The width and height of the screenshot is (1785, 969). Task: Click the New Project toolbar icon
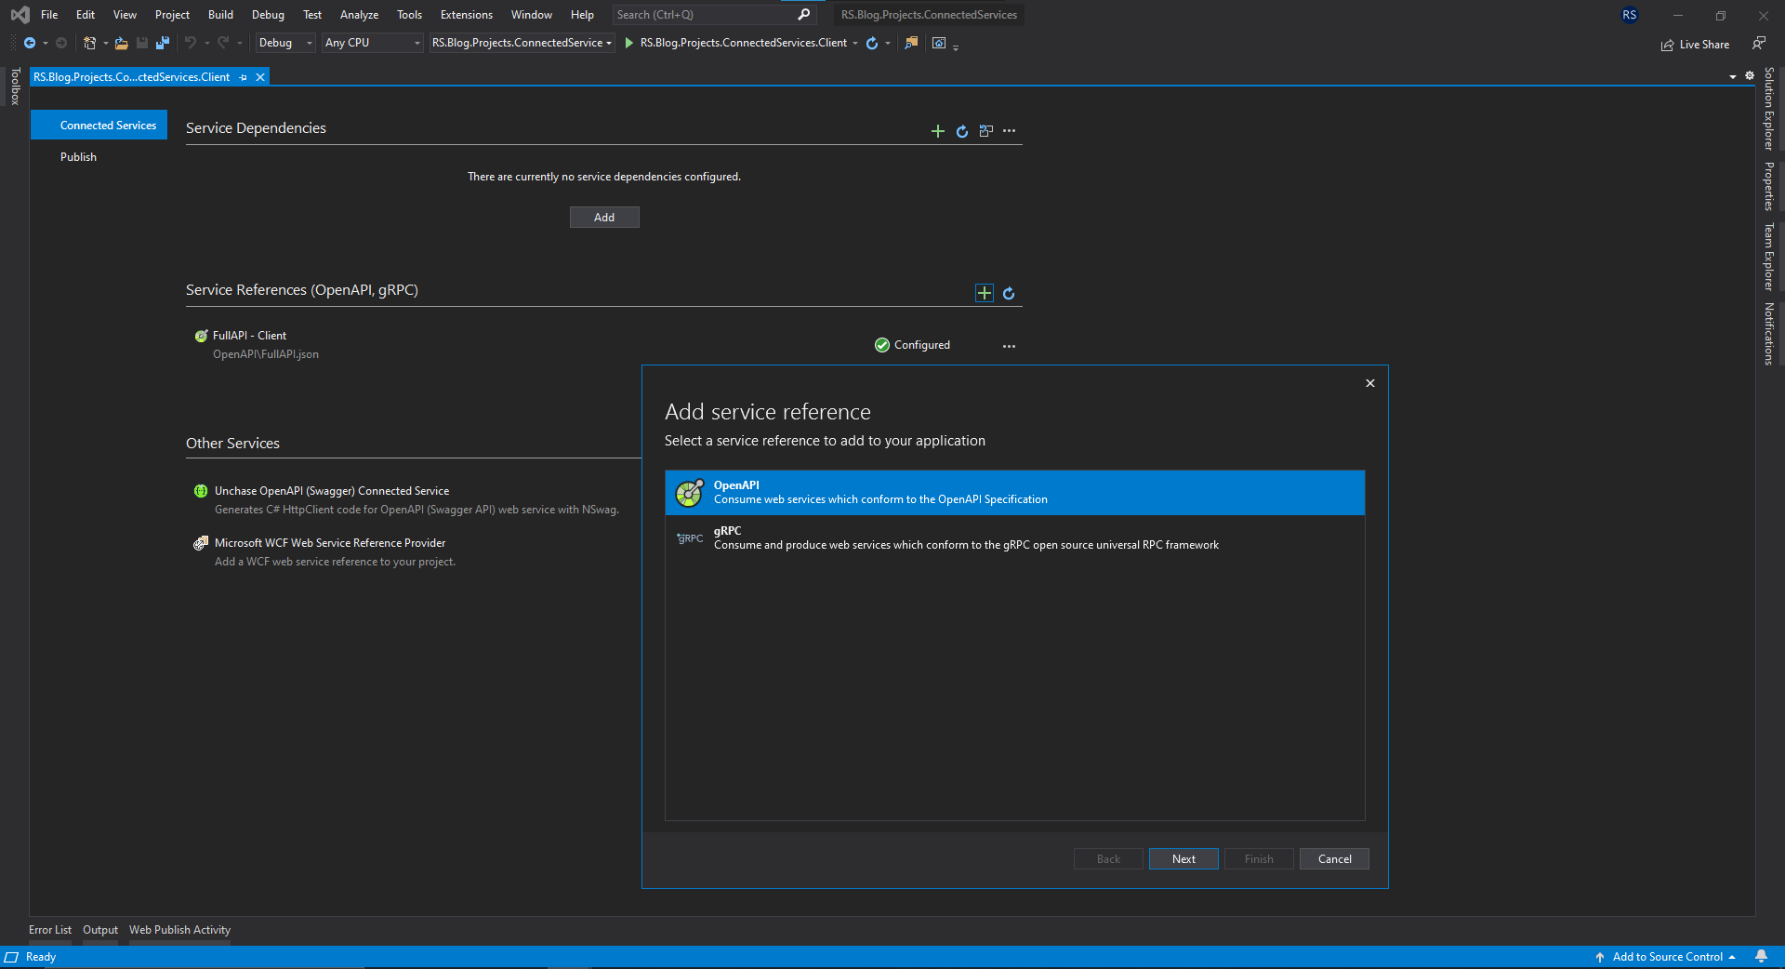click(90, 43)
